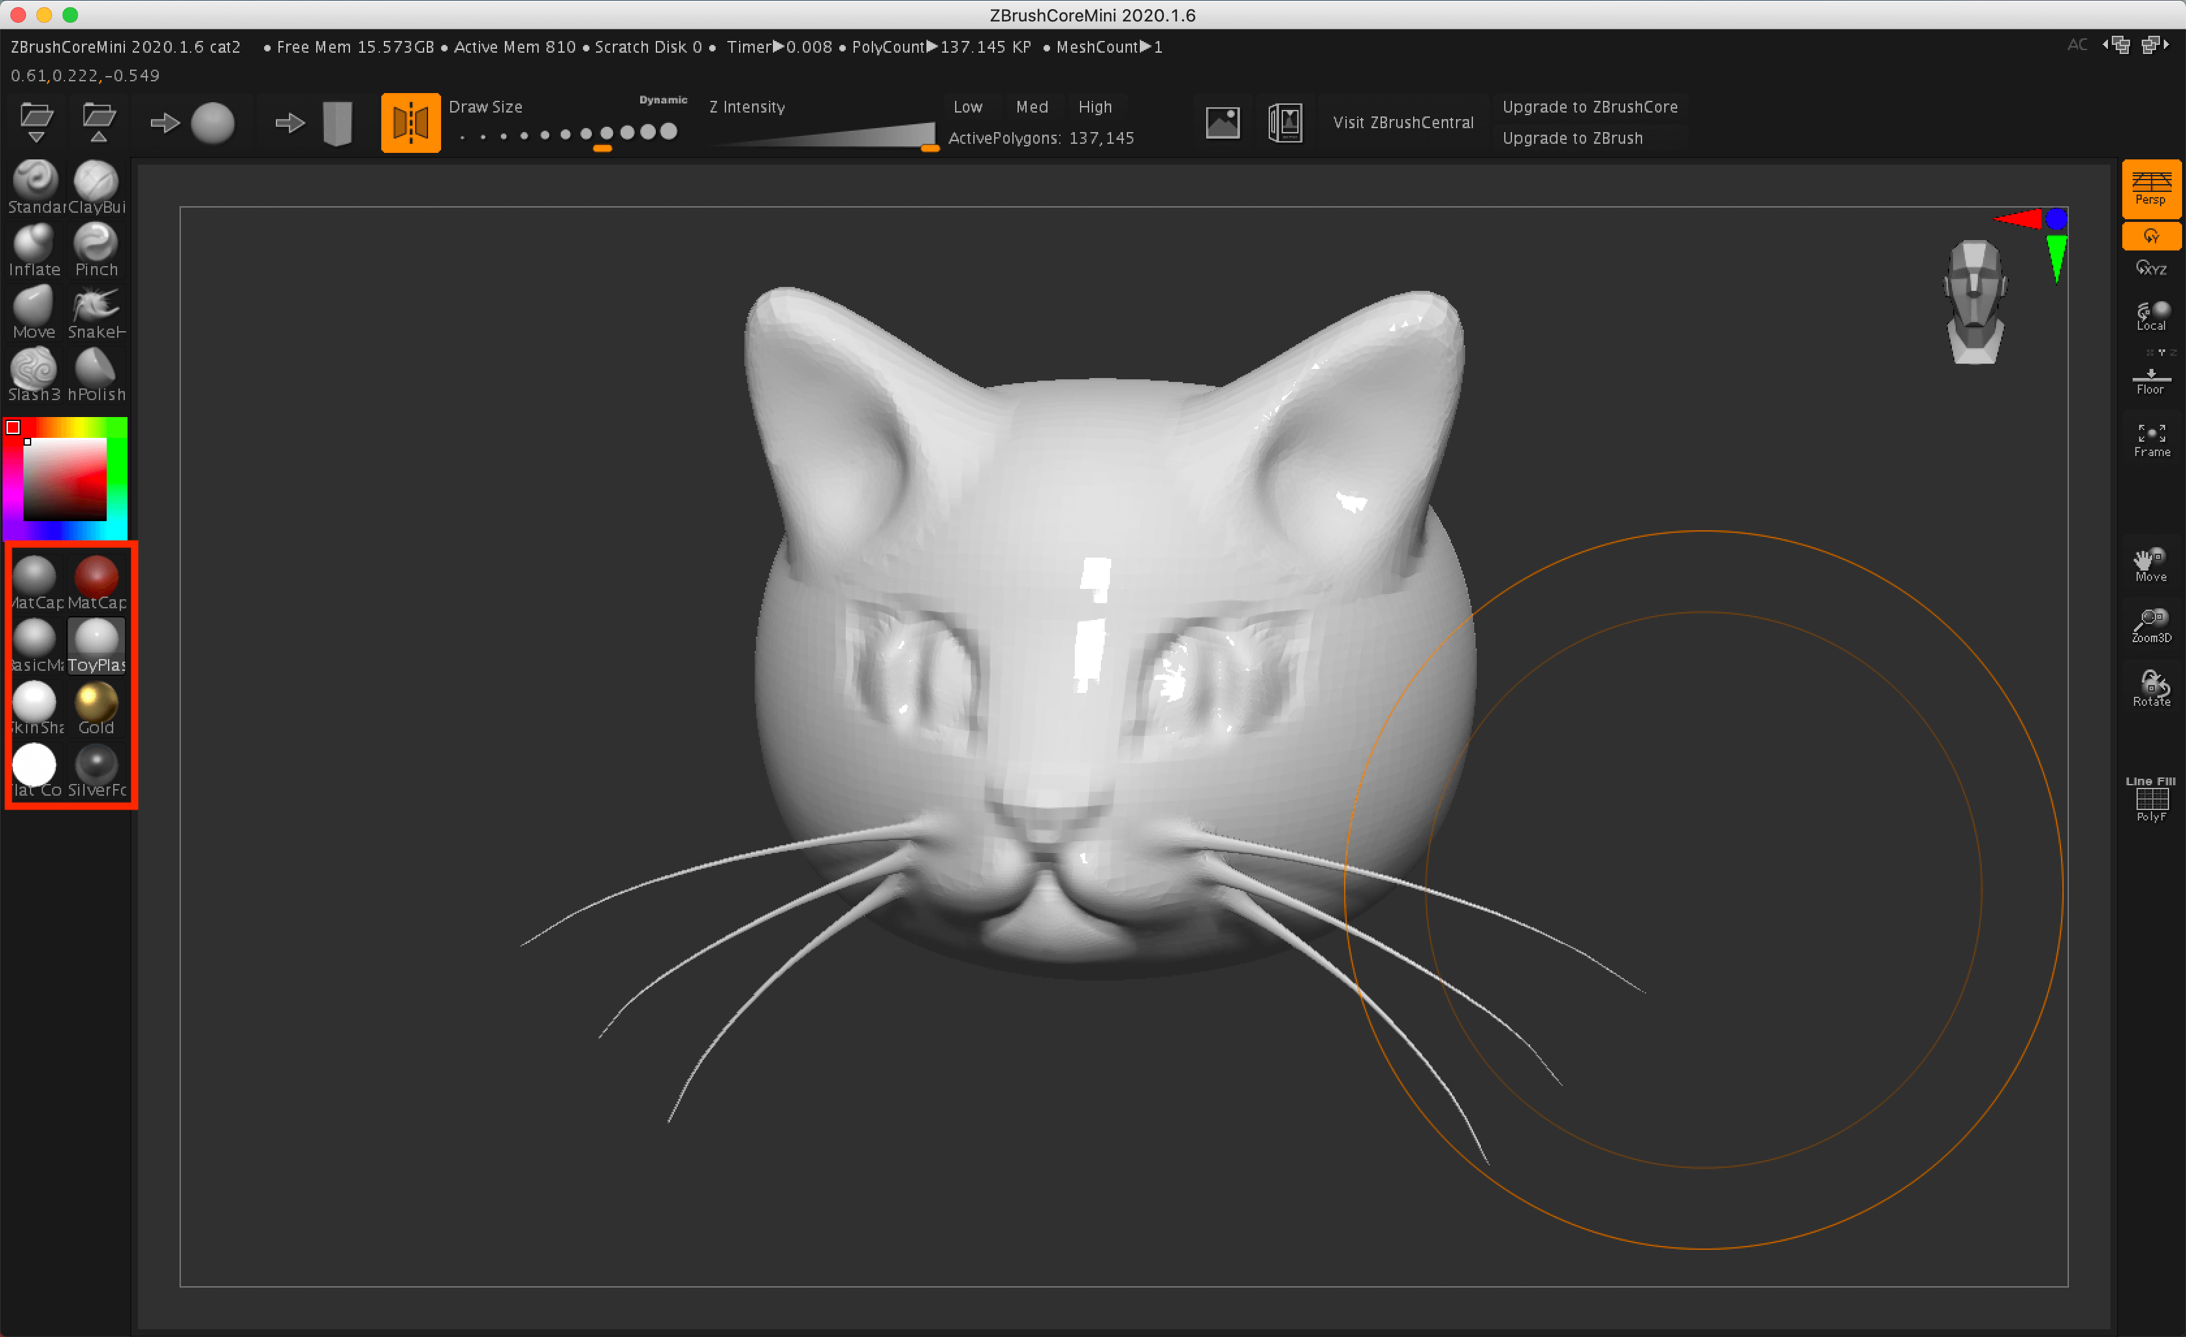Screen dimensions: 2186x1337
Task: Select the ToyPlastic material thumbnail
Action: (97, 637)
